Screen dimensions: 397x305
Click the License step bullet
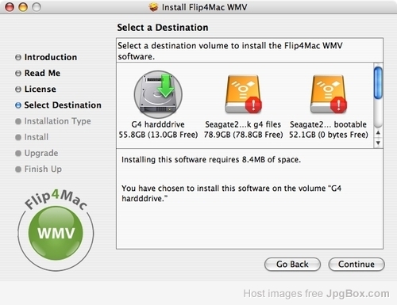pos(18,90)
